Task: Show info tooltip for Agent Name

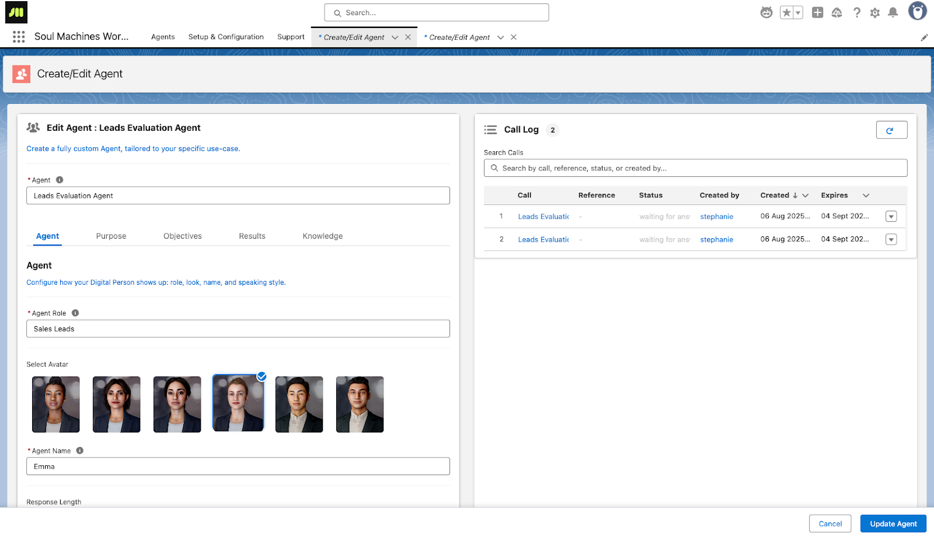Action: [x=80, y=451]
